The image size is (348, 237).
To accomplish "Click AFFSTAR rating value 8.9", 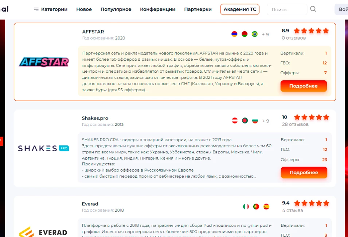I will 285,31.
